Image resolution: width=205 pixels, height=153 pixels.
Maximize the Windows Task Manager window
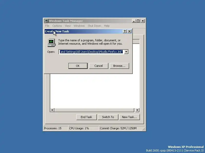coord(138,21)
